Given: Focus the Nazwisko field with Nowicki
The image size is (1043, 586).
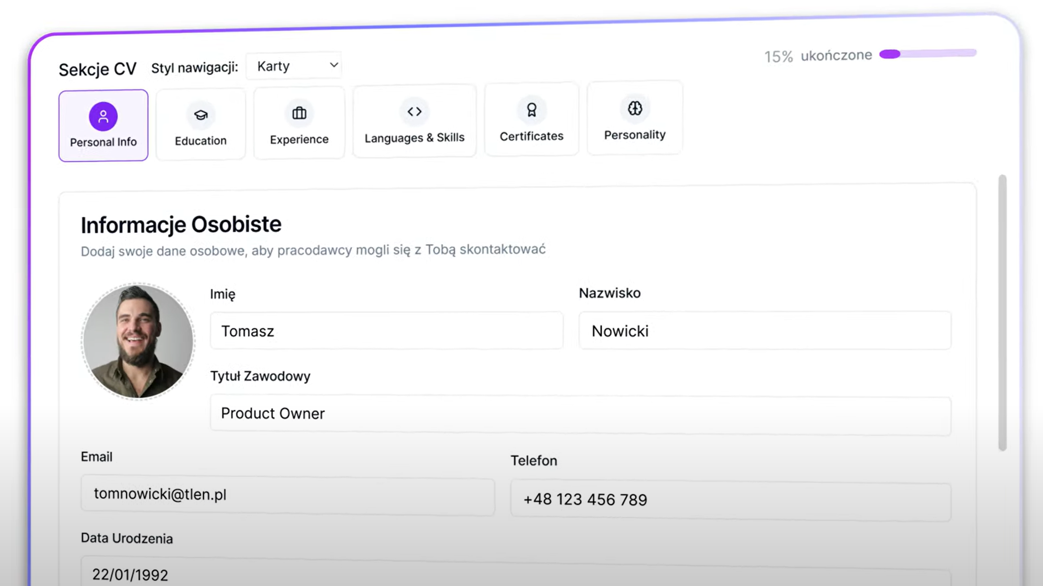Looking at the screenshot, I should coord(764,331).
